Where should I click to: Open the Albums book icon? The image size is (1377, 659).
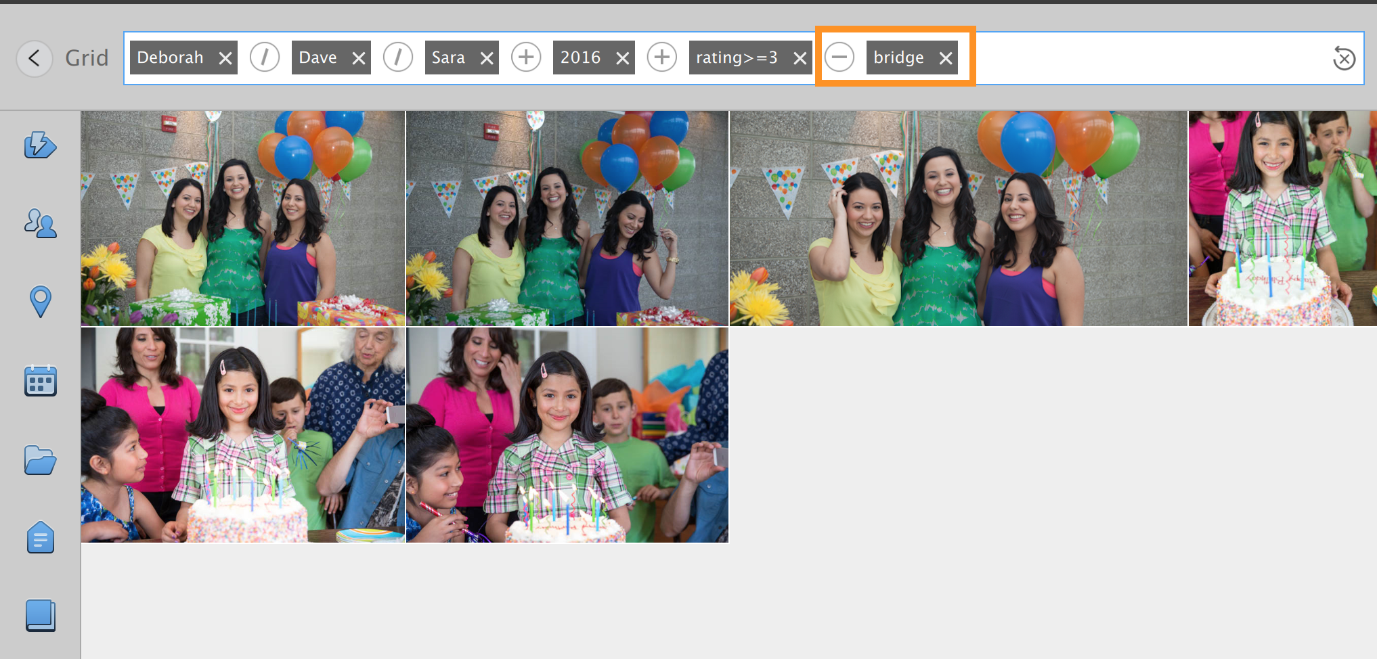click(x=40, y=616)
